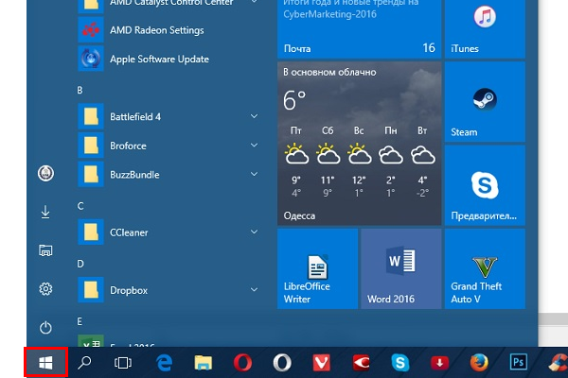Open LibreOffice Writer tile
This screenshot has width=568, height=378.
[x=317, y=268]
